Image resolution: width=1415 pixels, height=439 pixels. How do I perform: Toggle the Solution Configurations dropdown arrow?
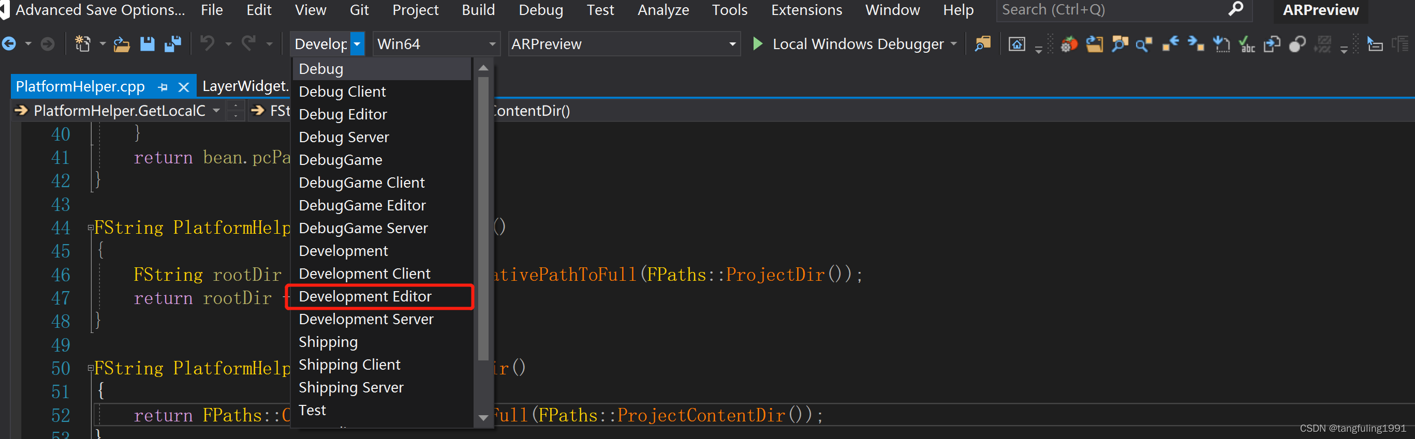pos(357,44)
